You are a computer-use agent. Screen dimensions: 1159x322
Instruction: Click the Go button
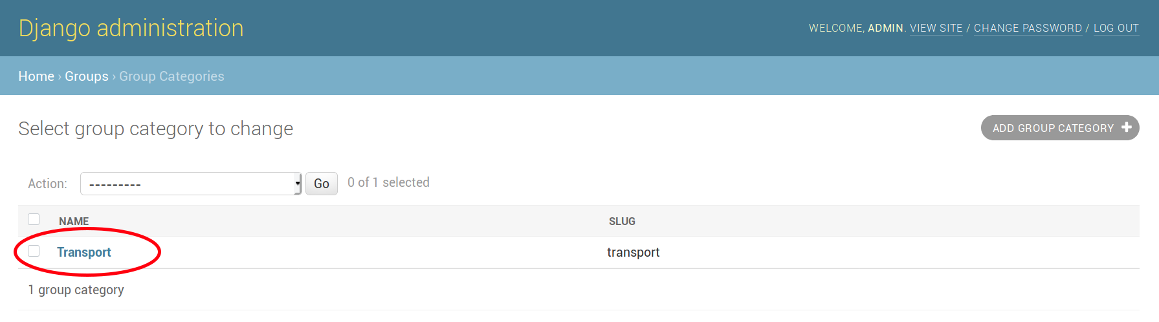point(322,184)
